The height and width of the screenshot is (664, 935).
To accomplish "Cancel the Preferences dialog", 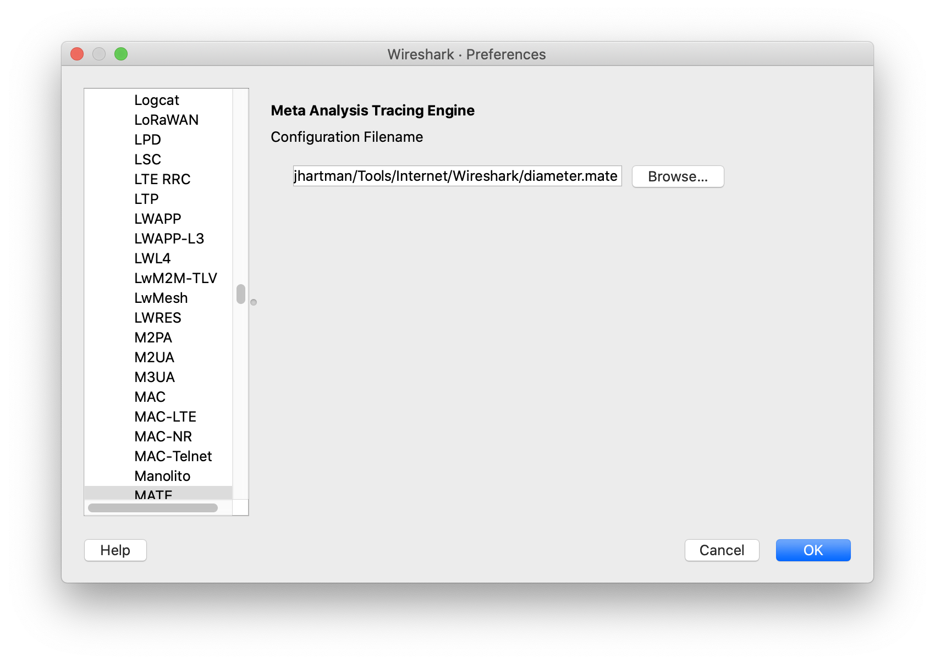I will [x=722, y=550].
